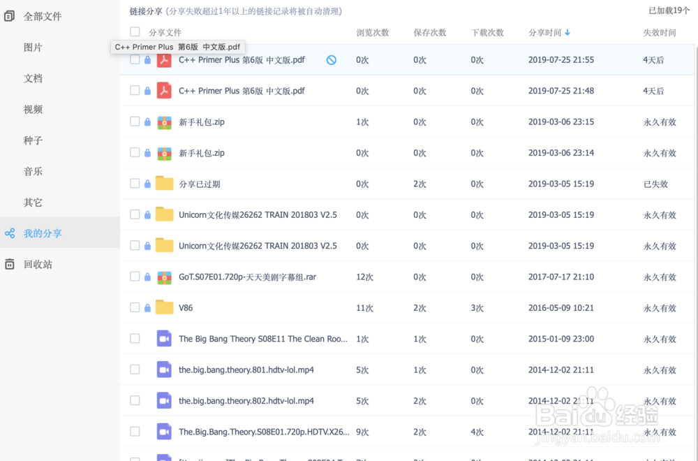Screen dimensions: 698x461
Task: Click the 失效时间 column header
Action: pos(660,33)
